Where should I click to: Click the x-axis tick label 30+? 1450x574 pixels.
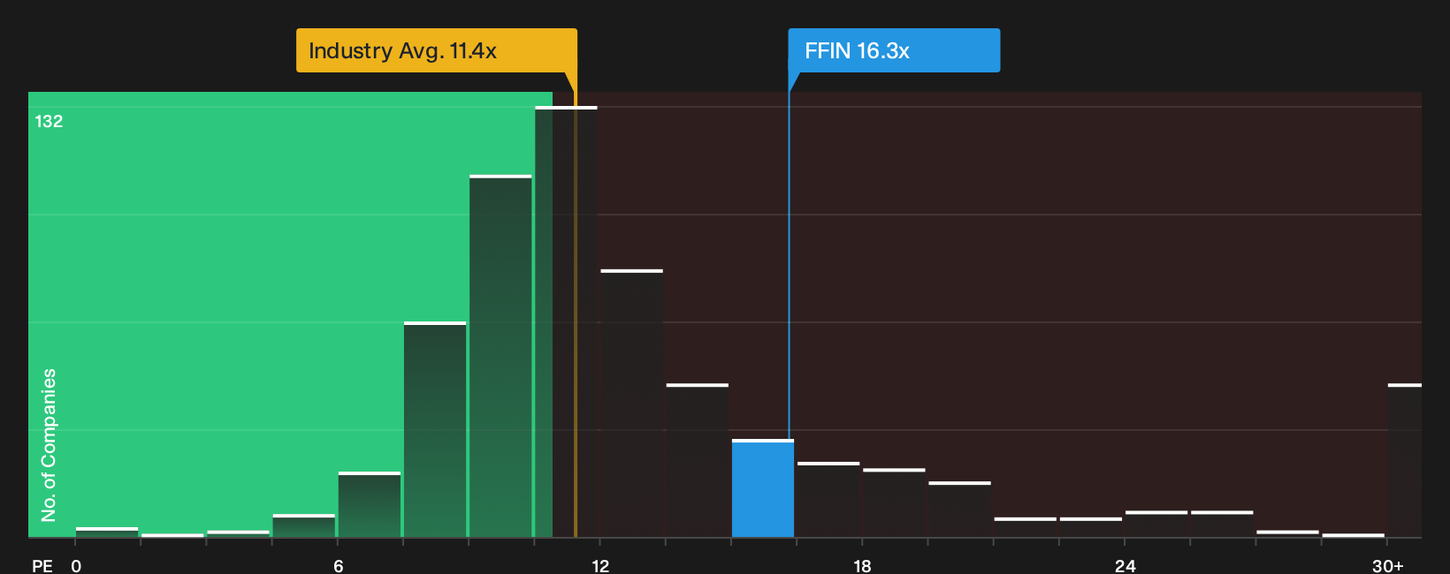coord(1387,566)
